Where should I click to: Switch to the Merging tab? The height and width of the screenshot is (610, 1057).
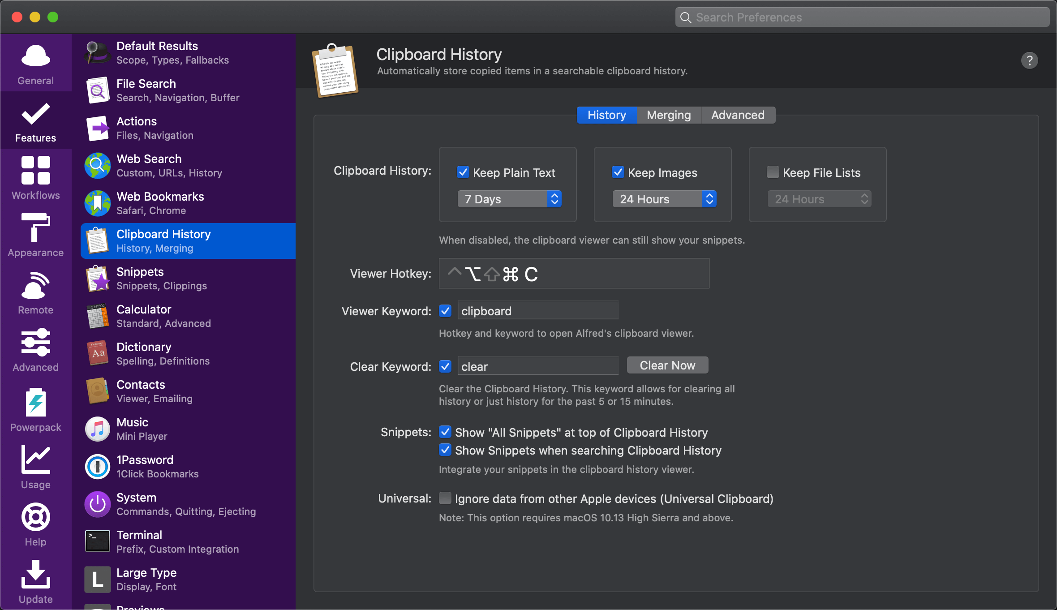pyautogui.click(x=669, y=115)
